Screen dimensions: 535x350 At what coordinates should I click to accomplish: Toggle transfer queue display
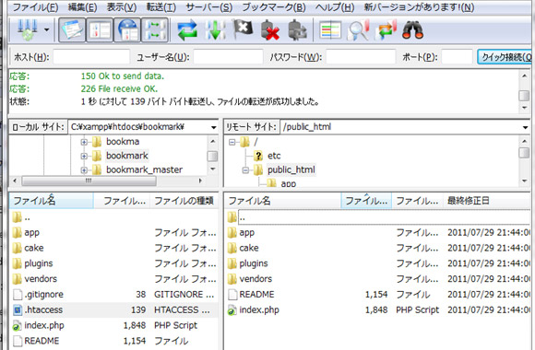[155, 30]
